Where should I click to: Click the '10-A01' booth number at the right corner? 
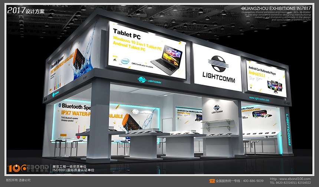[x=287, y=103]
